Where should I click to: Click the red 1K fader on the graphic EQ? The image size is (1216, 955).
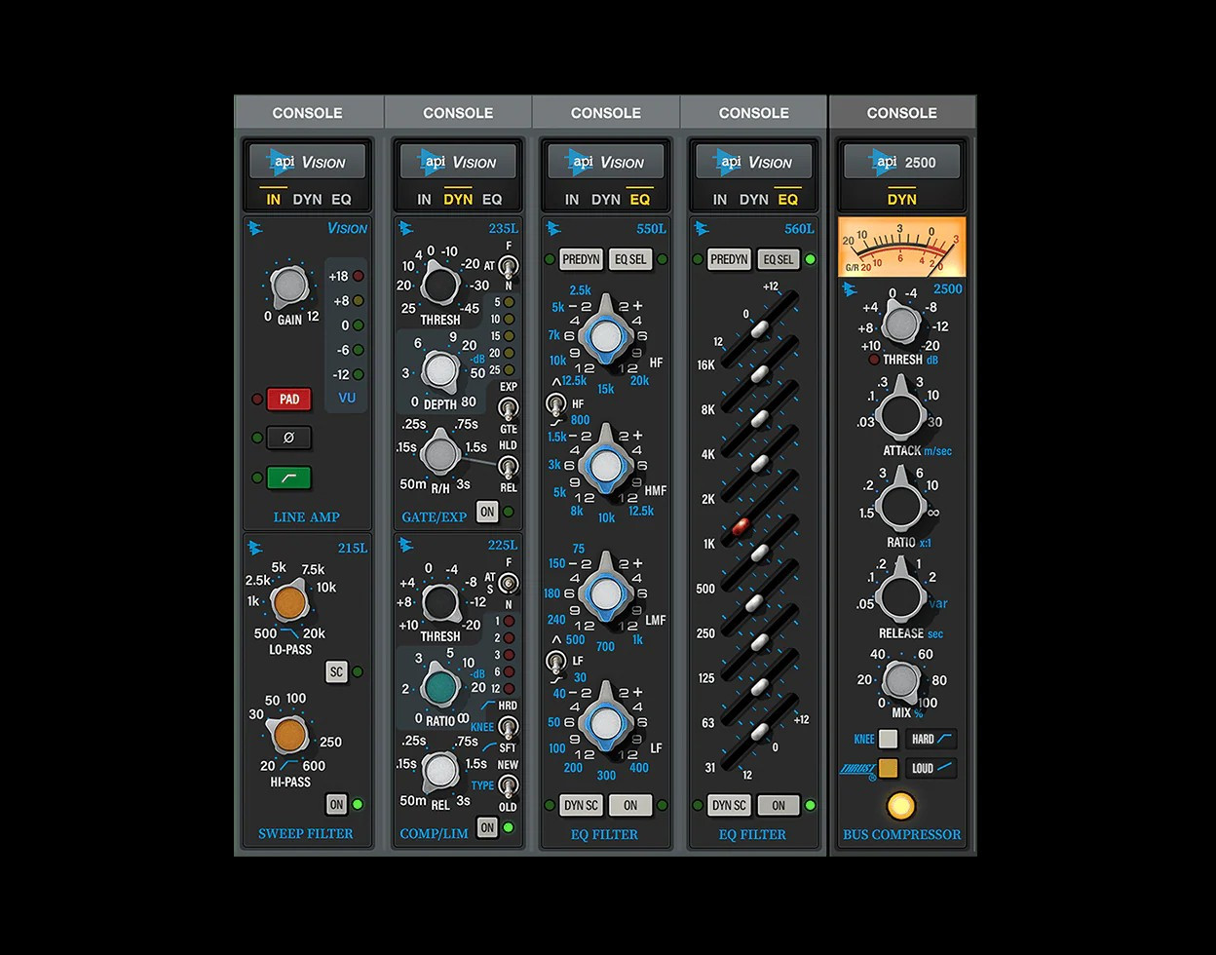(x=741, y=527)
